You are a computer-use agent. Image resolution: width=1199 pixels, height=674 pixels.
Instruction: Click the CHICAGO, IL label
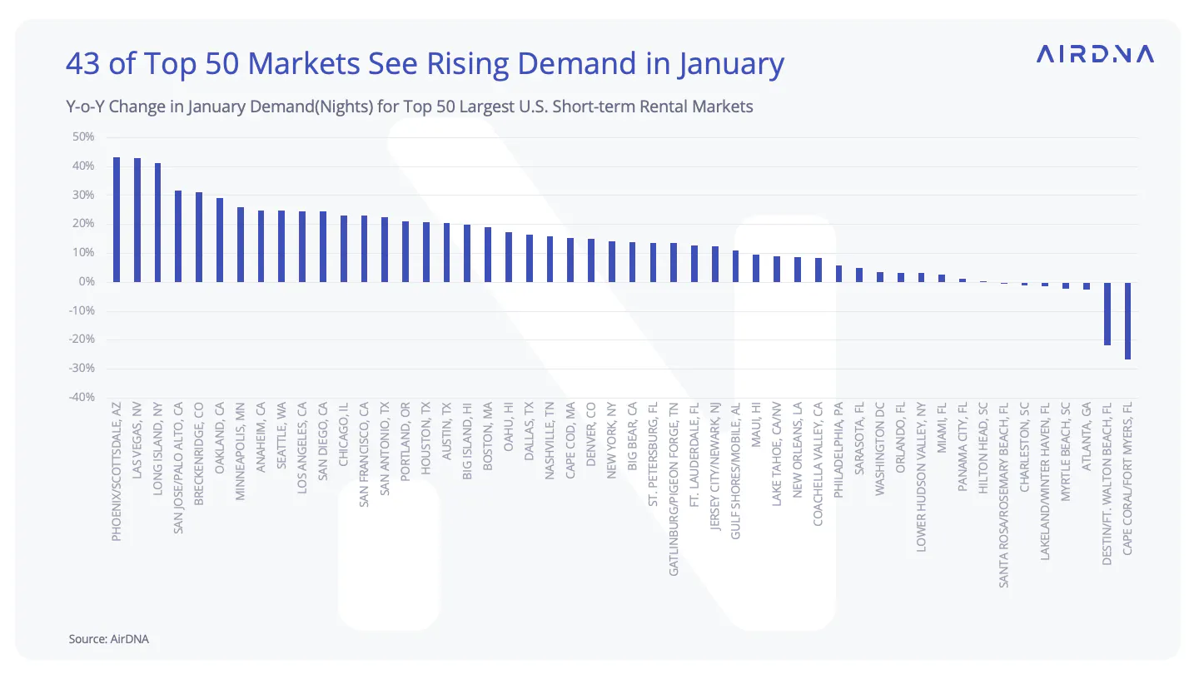pyautogui.click(x=343, y=435)
